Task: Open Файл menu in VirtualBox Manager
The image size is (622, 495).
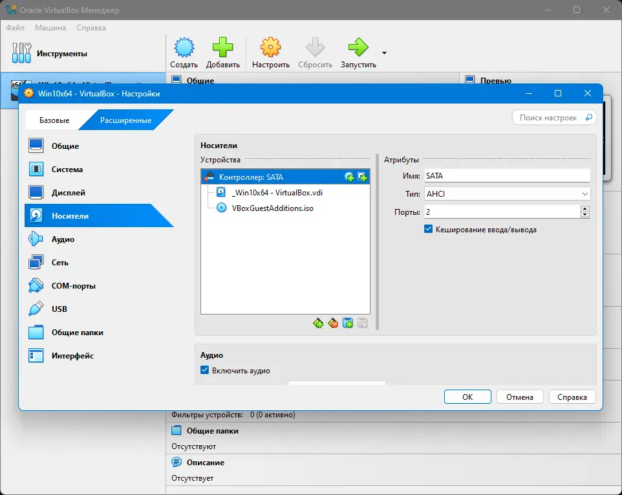Action: tap(15, 28)
